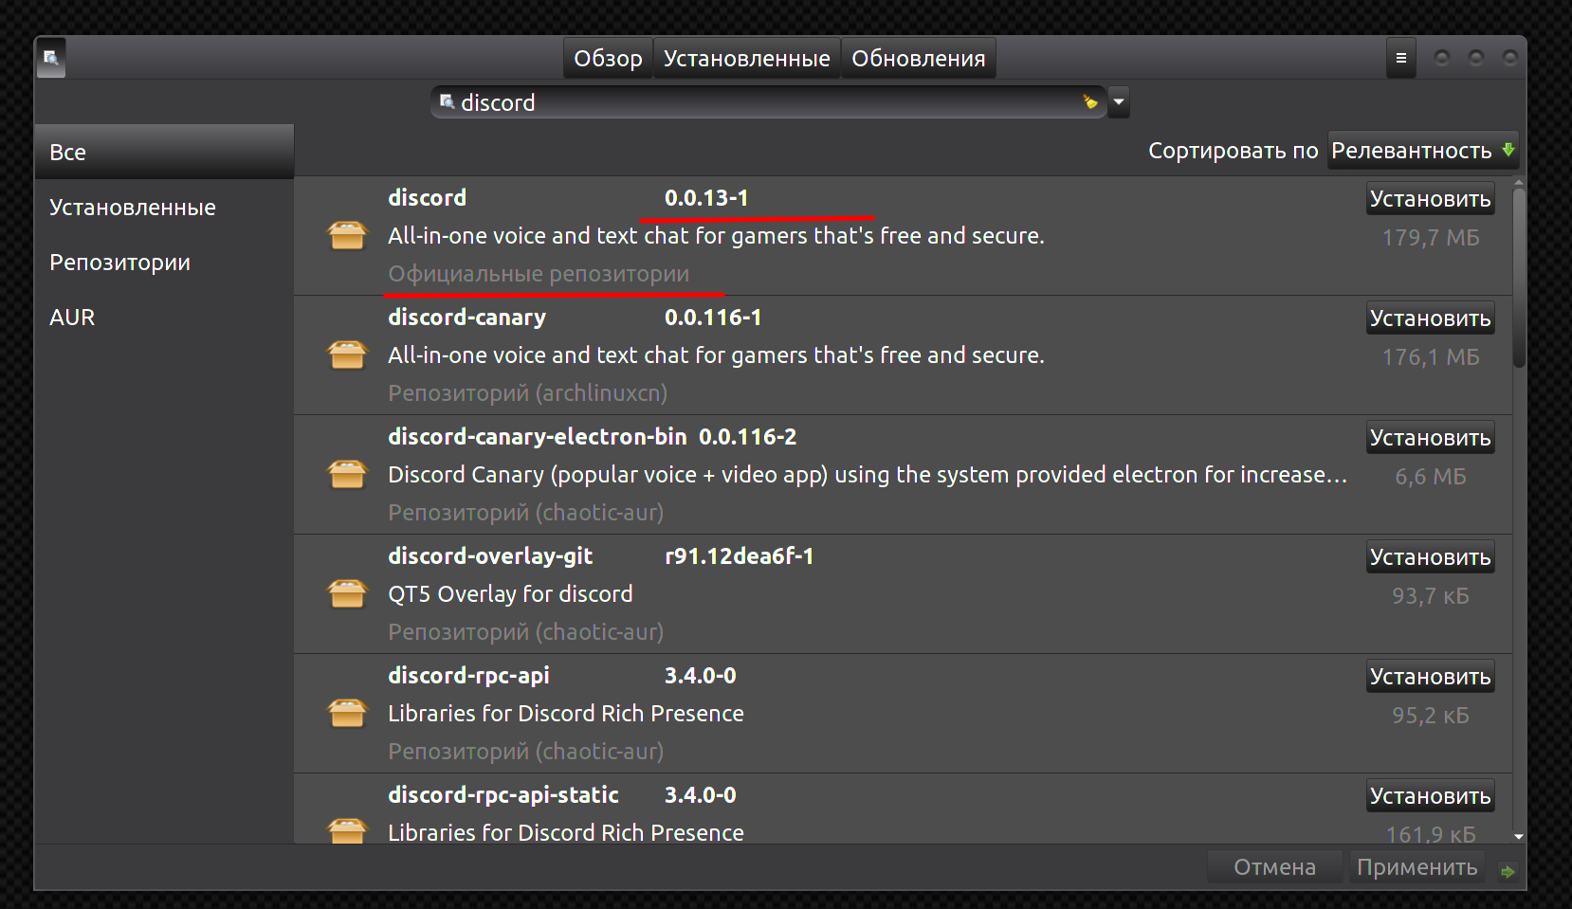The height and width of the screenshot is (909, 1572).
Task: Click the 179,7 МБ size label
Action: point(1431,238)
